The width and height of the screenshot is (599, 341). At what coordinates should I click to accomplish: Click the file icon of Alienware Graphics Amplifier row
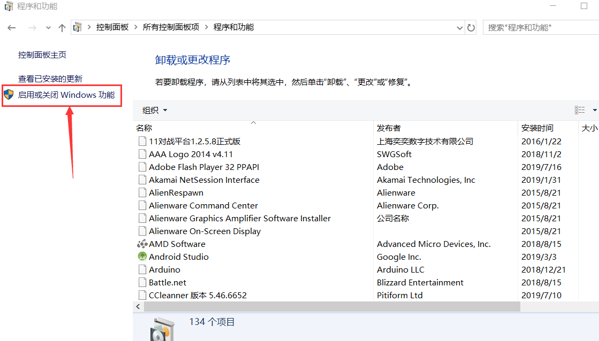coord(142,218)
